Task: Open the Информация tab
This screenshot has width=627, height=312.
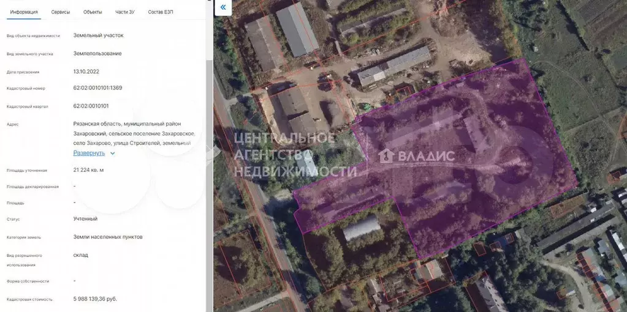Action: [24, 12]
